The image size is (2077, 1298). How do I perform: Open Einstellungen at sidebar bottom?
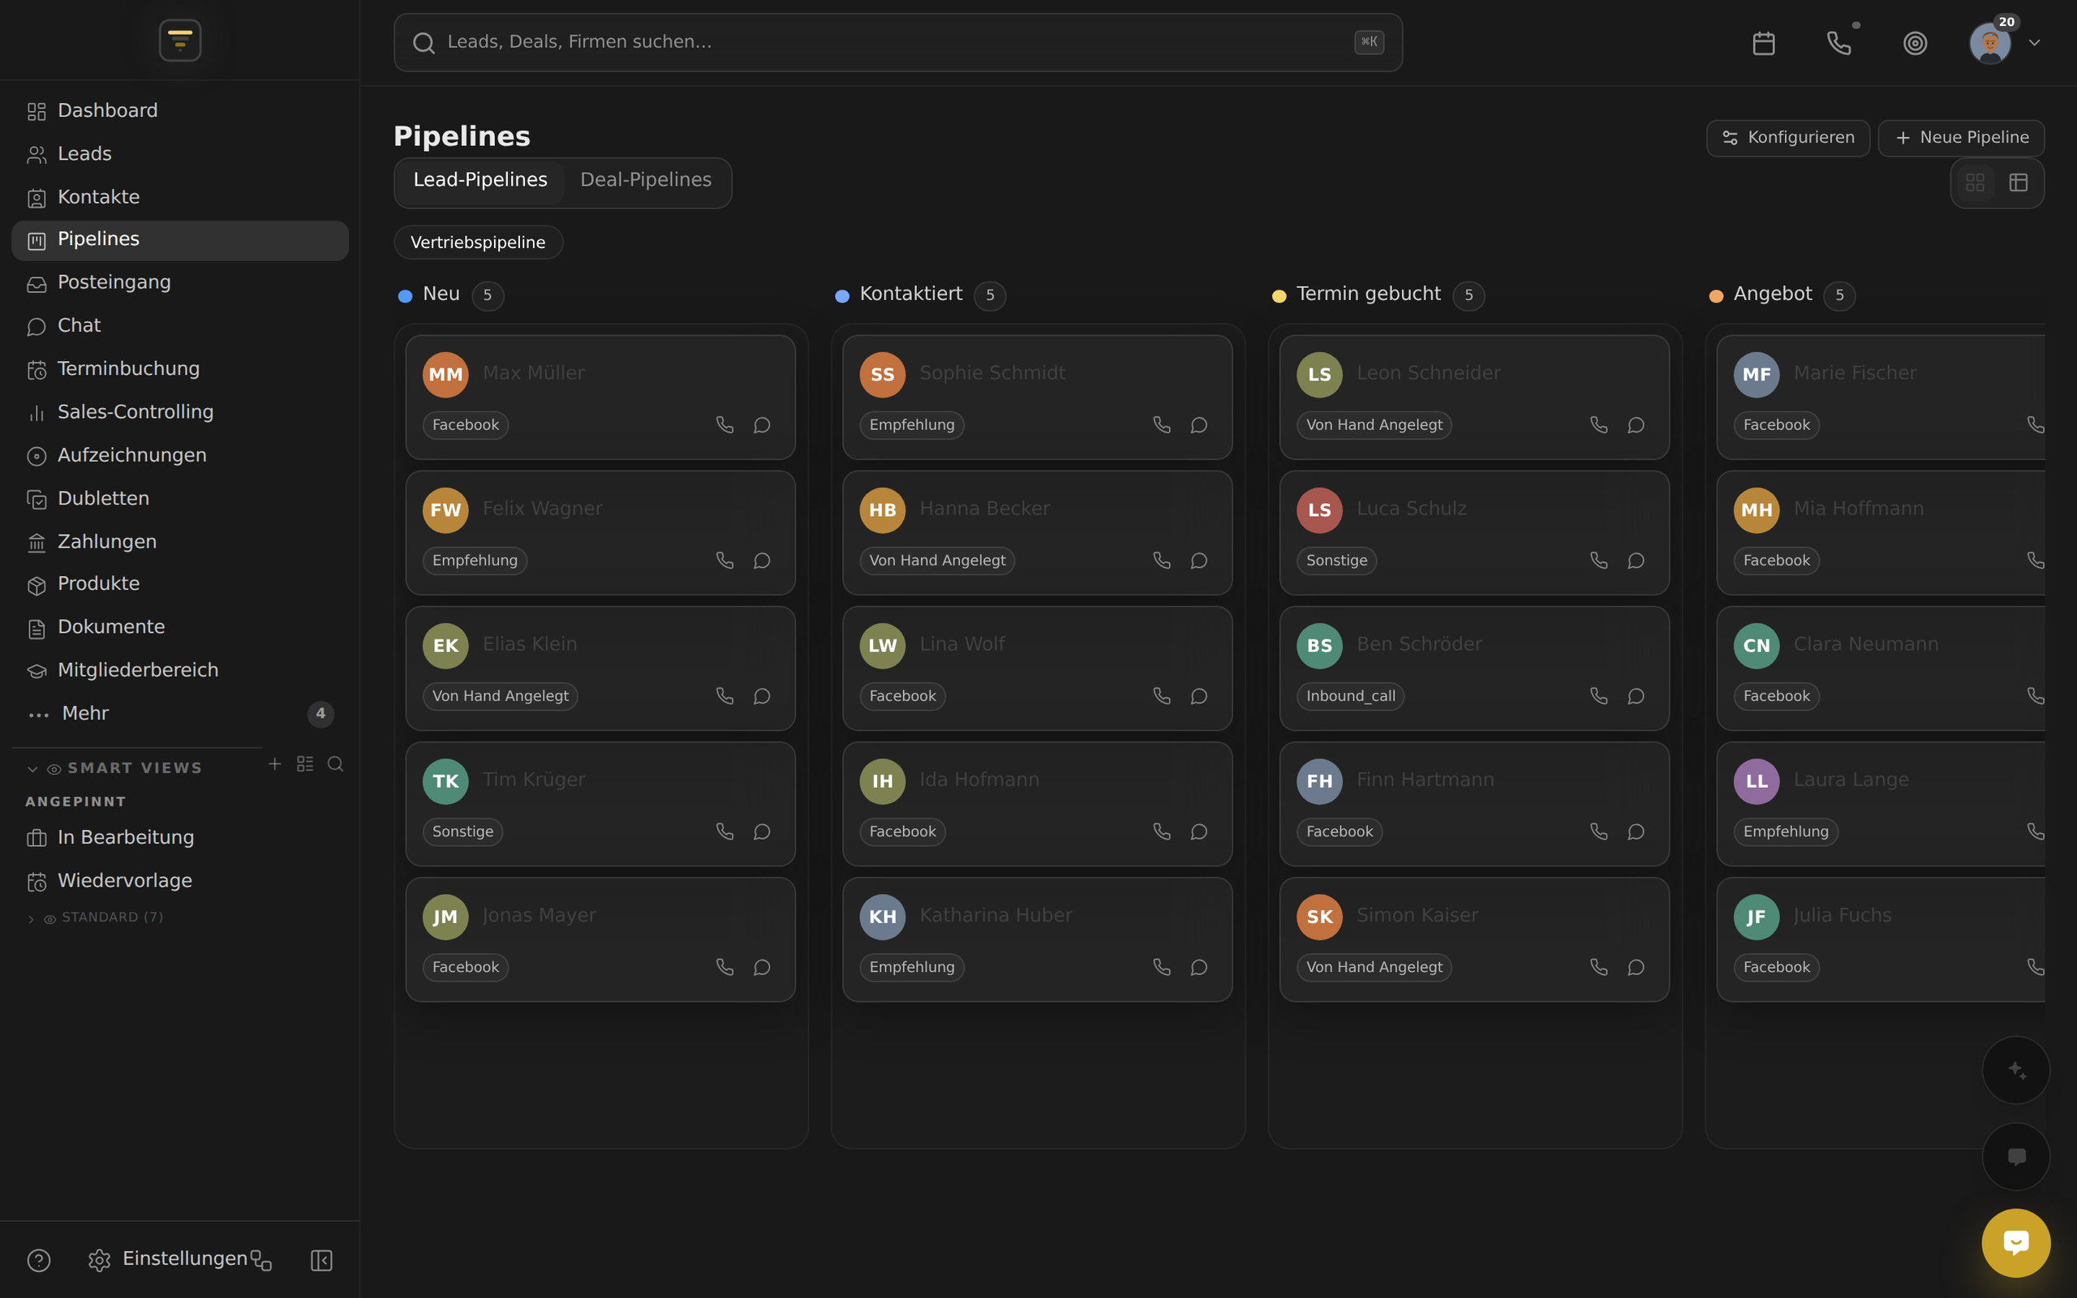click(168, 1259)
